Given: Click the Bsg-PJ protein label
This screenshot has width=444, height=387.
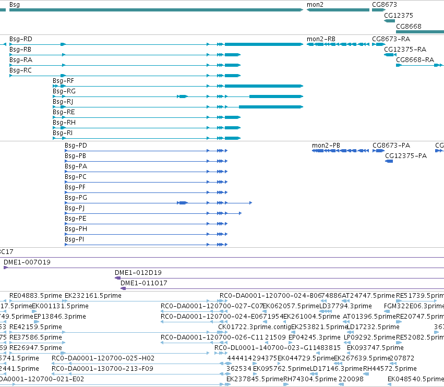Looking at the screenshot, I should (x=75, y=208).
